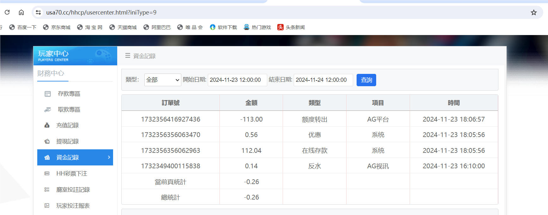Open site information icon in address bar

click(38, 12)
